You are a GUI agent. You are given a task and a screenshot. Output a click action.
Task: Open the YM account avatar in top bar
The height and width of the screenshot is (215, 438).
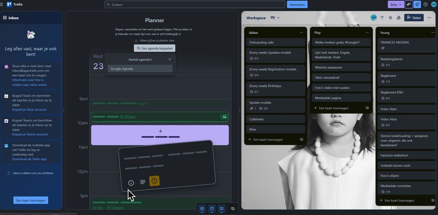(434, 4)
